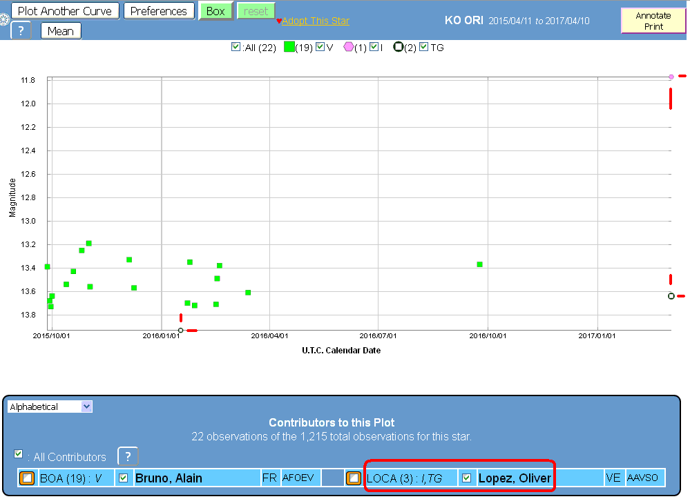Toggle the Mean curve button
Image resolution: width=690 pixels, height=499 pixels.
61,31
